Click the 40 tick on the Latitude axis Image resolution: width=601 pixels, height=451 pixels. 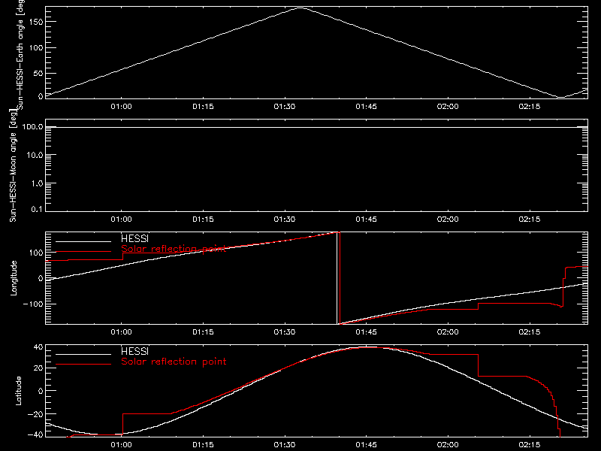38,347
